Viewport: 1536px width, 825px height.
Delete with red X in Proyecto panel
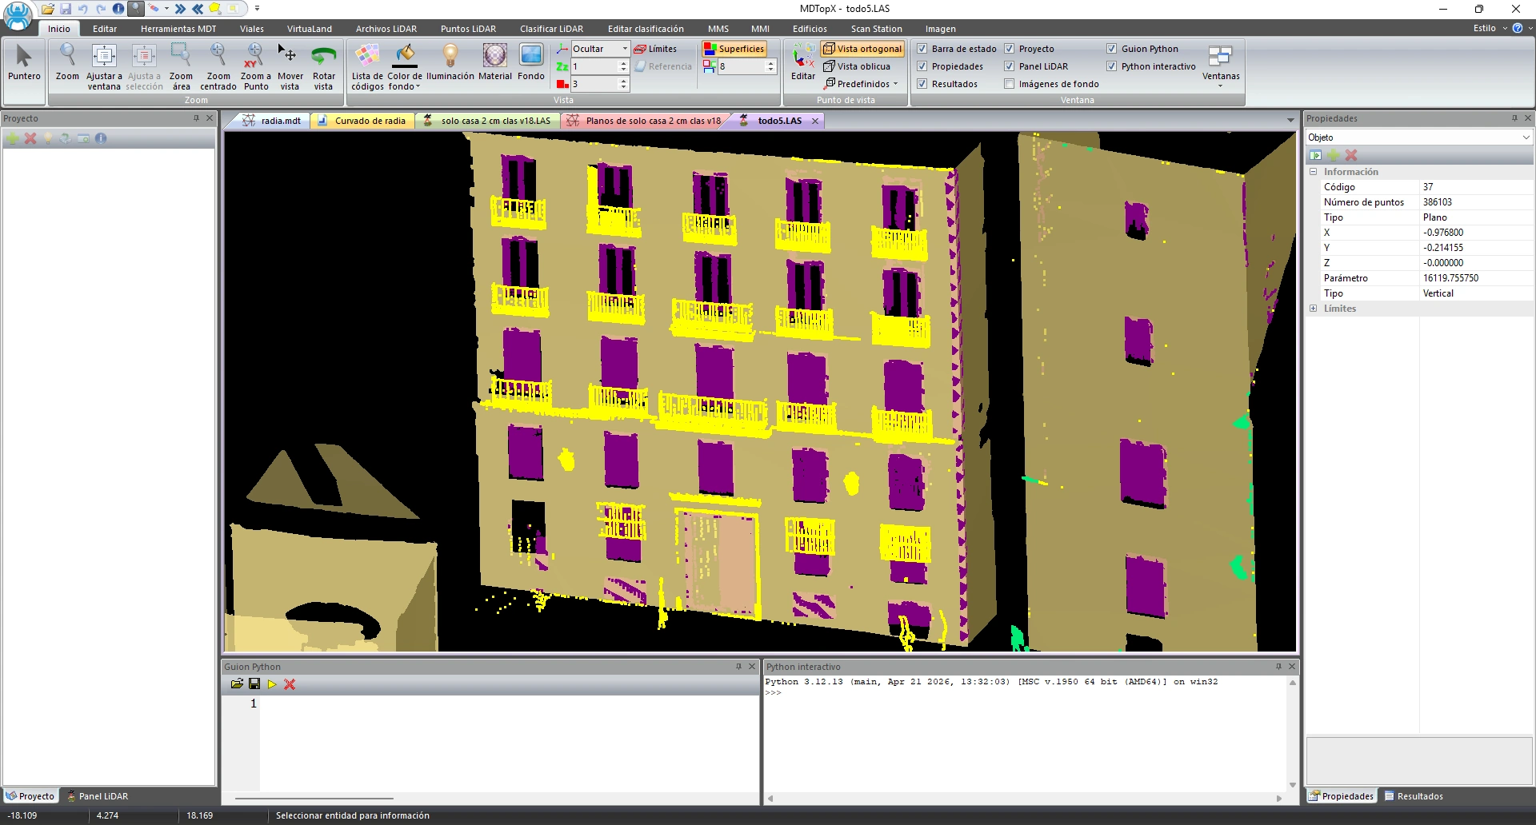pos(30,138)
